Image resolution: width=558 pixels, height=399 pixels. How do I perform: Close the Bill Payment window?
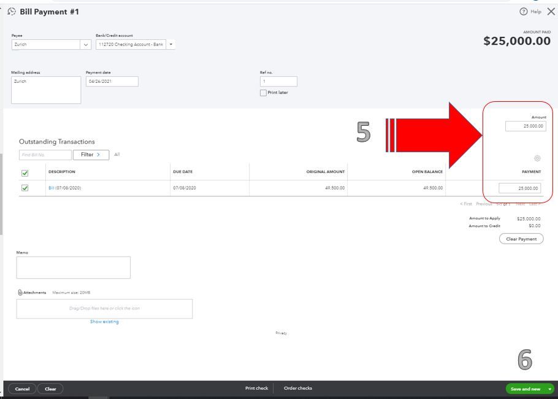[x=551, y=12]
